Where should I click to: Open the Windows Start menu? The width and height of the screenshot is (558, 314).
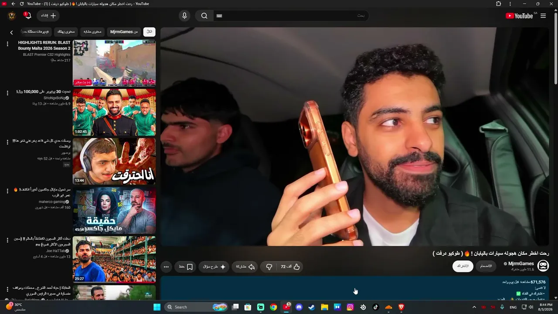pyautogui.click(x=157, y=307)
